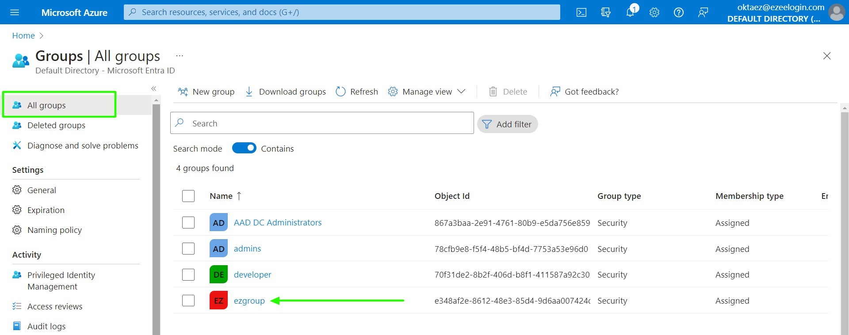This screenshot has width=849, height=335.
Task: Click the Add filter button
Action: [508, 124]
